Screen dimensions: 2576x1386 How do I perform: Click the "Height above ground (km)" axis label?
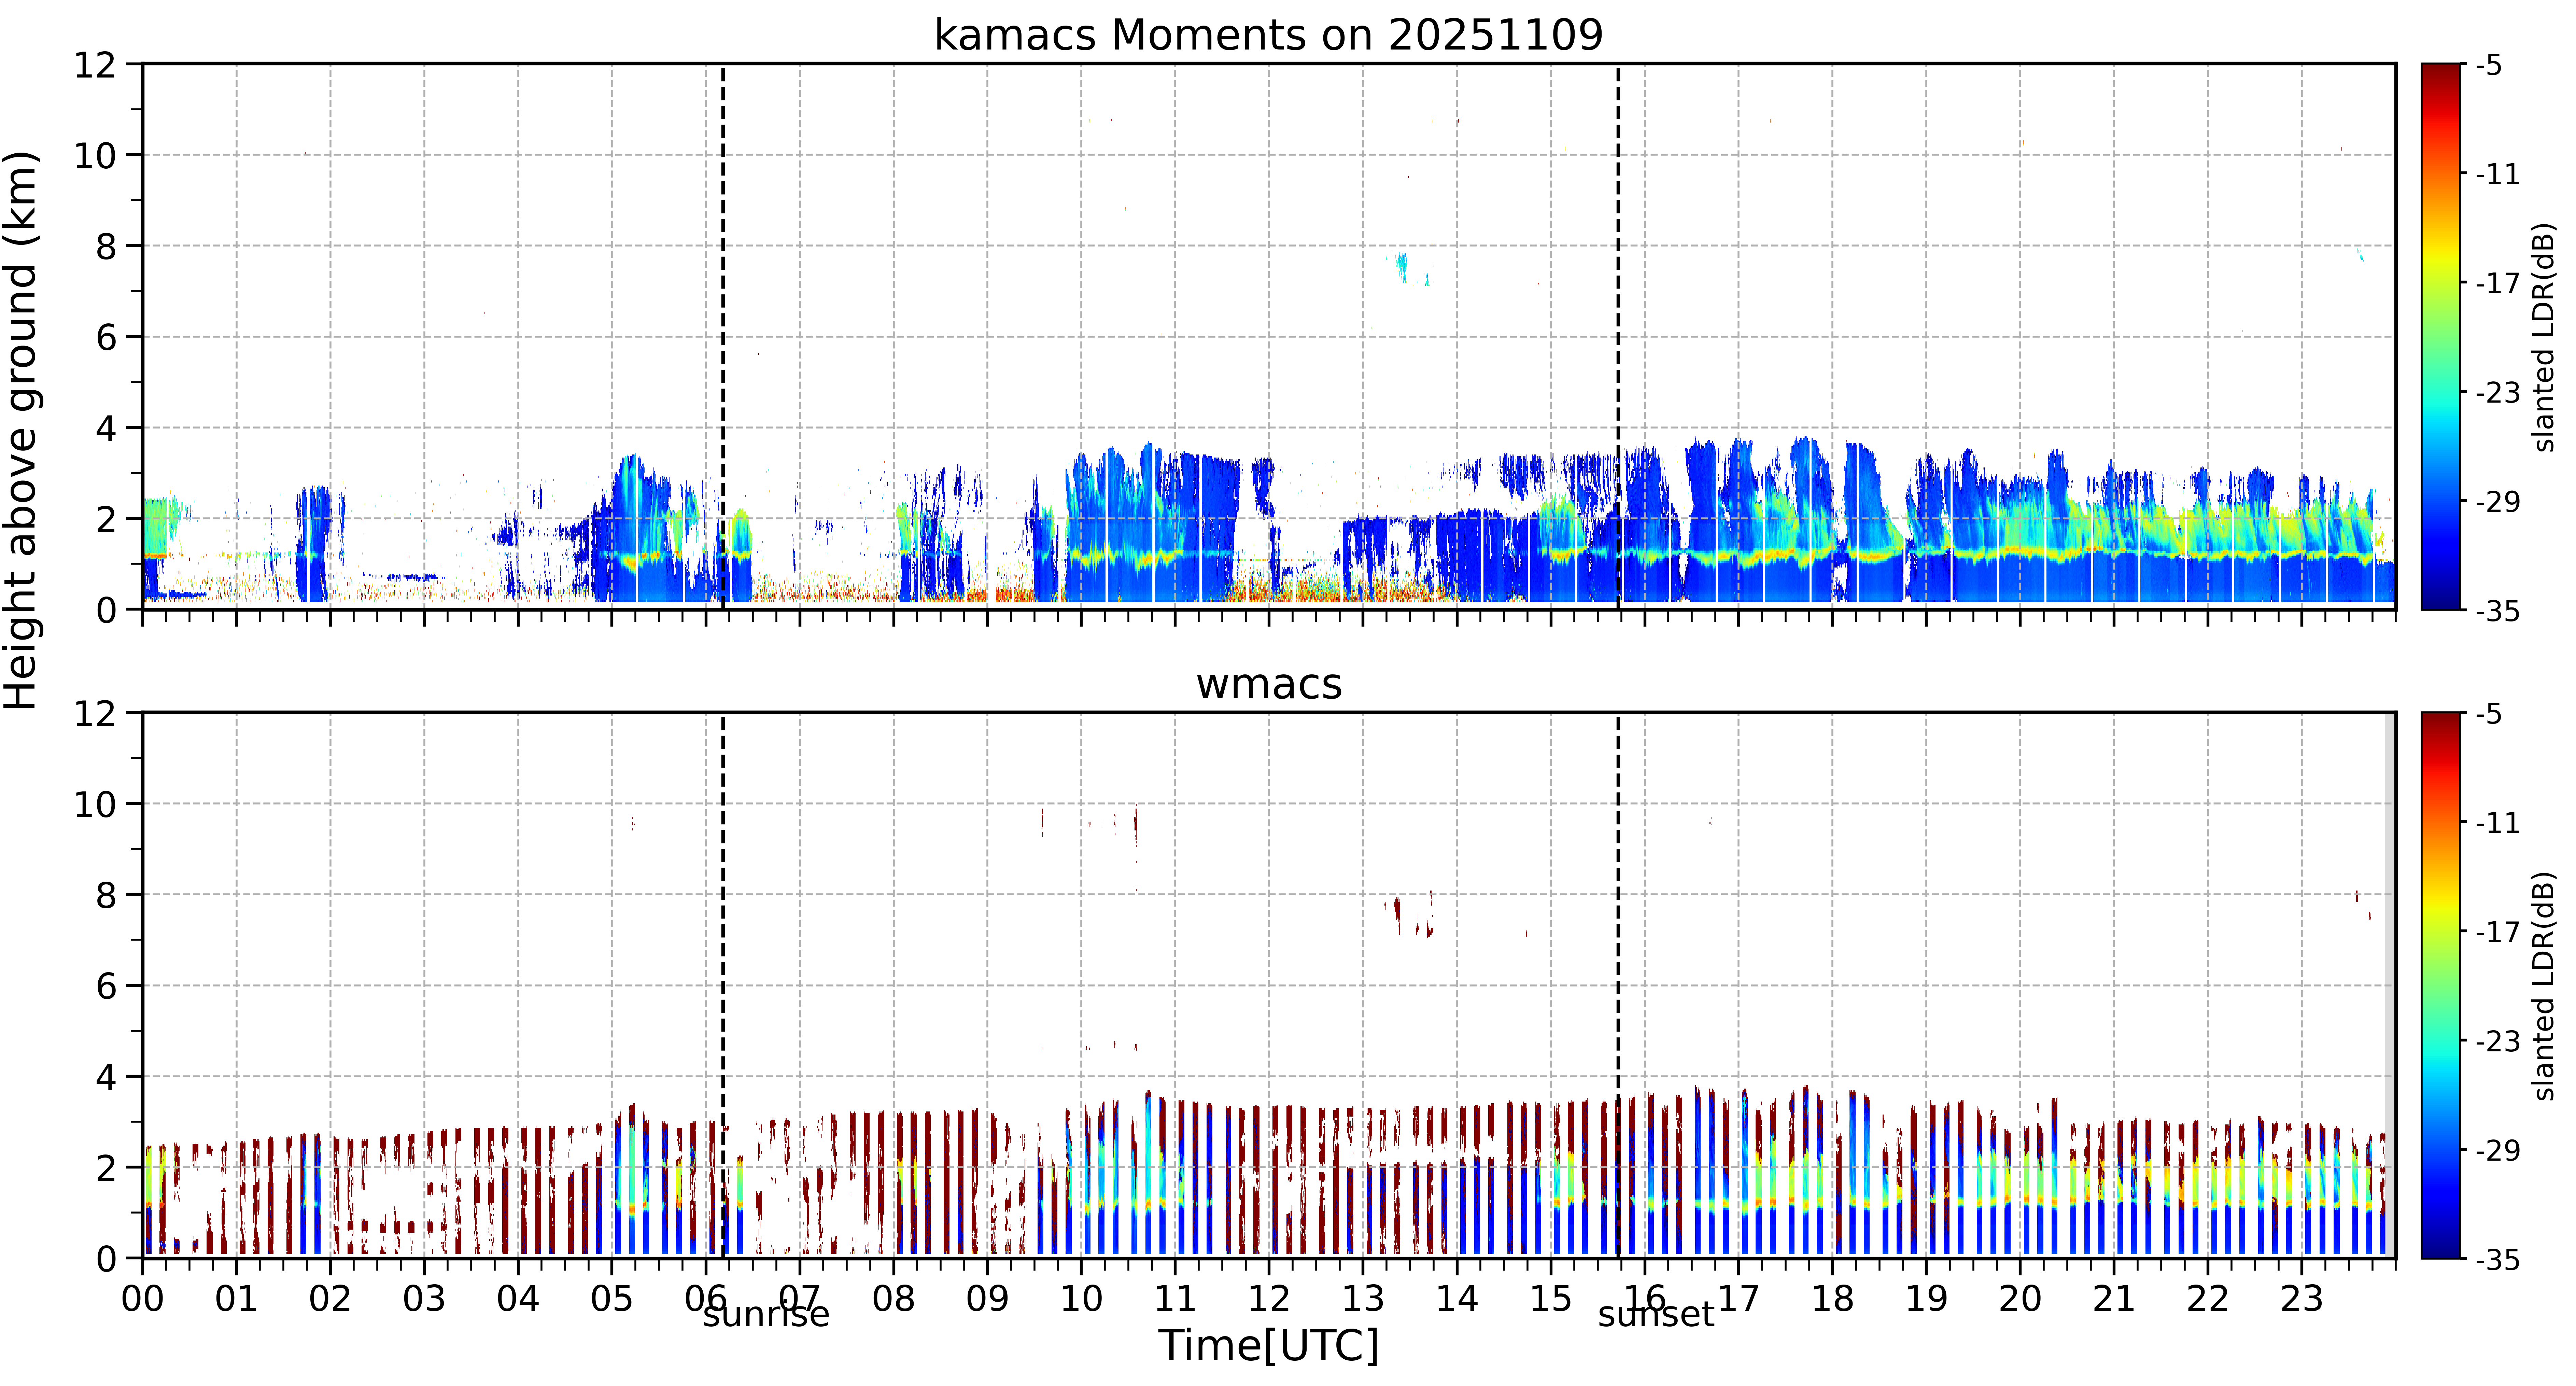point(21,430)
